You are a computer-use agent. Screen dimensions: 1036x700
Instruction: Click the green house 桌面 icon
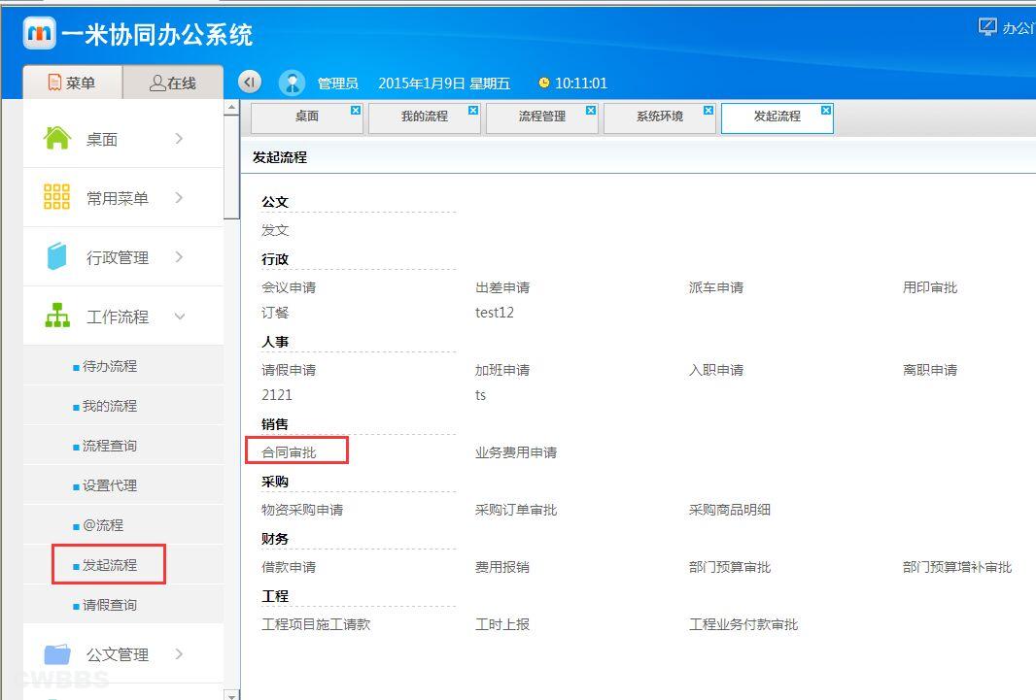pos(56,137)
